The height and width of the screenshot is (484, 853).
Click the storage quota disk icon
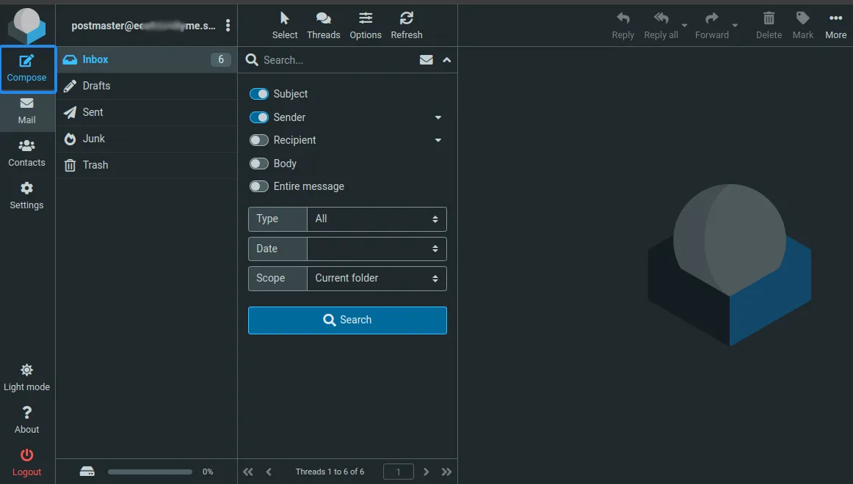click(87, 472)
